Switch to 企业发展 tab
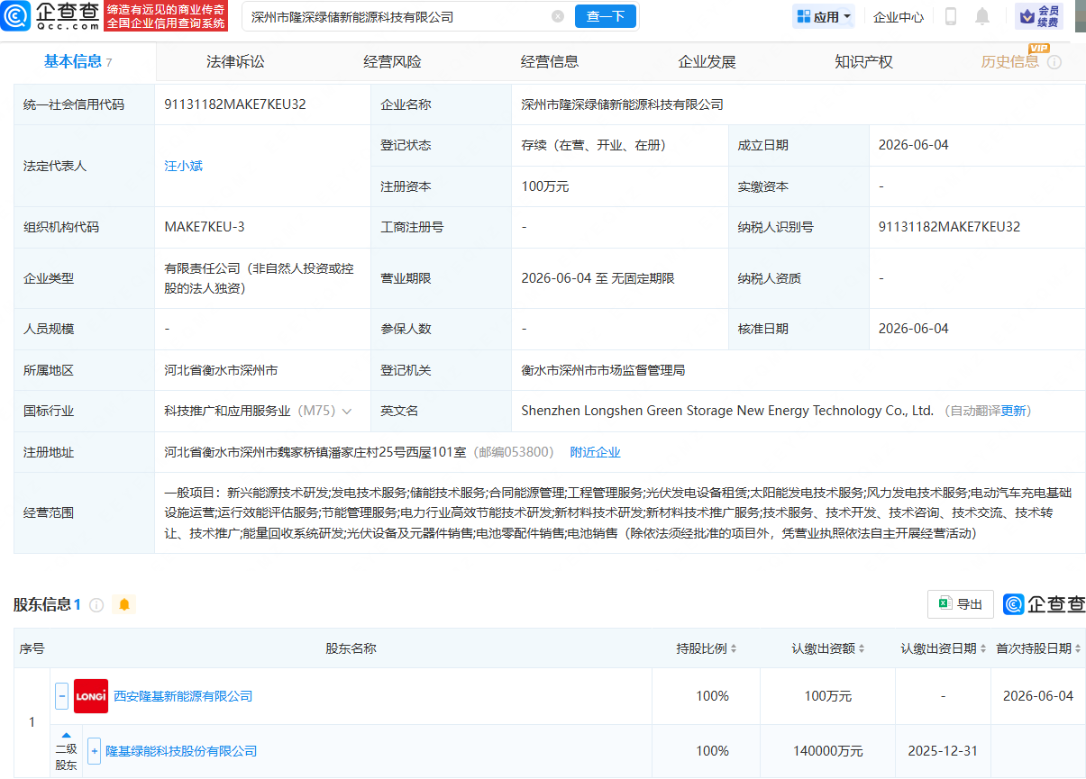 (707, 61)
